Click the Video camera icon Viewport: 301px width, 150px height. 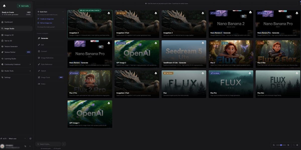(39, 84)
